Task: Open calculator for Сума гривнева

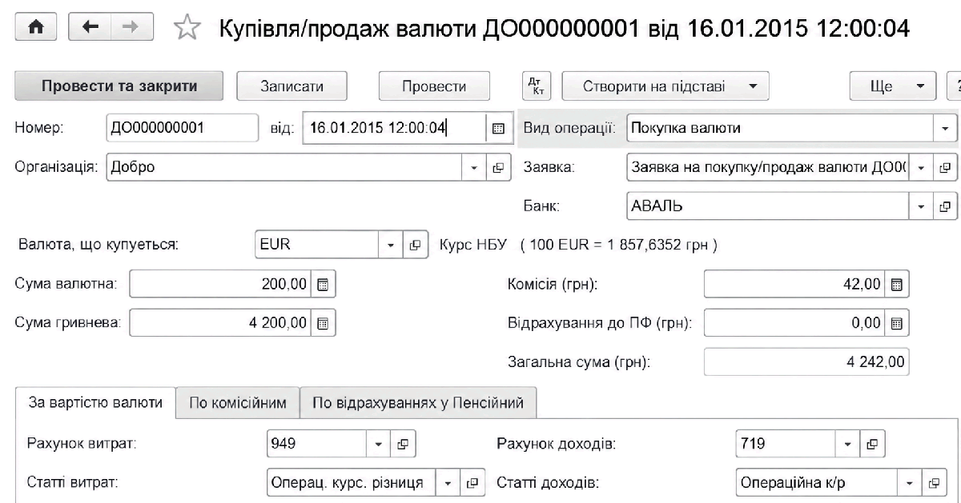Action: [x=324, y=323]
